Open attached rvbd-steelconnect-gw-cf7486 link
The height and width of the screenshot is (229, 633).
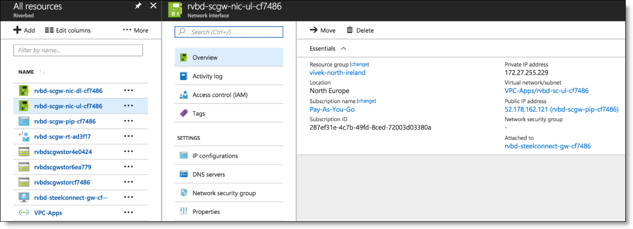(548, 146)
